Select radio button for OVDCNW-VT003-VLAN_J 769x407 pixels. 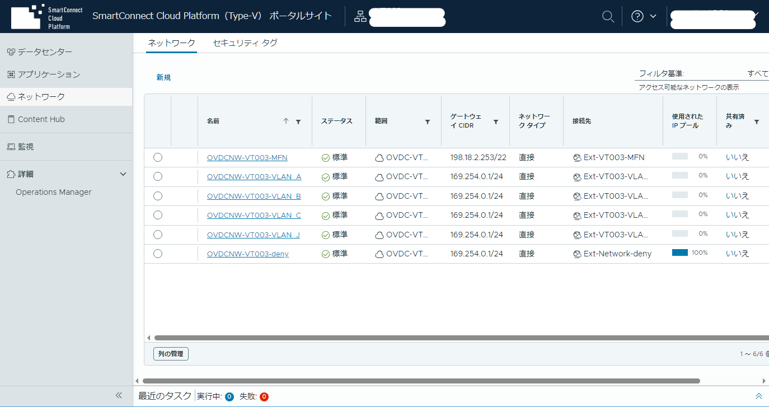158,234
